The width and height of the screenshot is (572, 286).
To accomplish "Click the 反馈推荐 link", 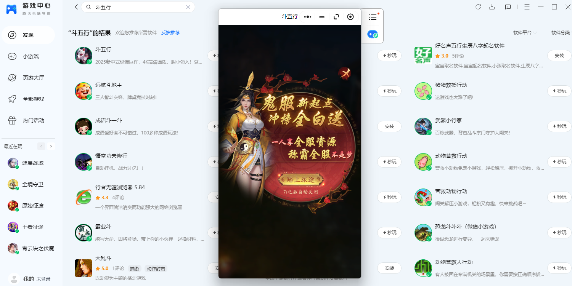I will pyautogui.click(x=170, y=33).
